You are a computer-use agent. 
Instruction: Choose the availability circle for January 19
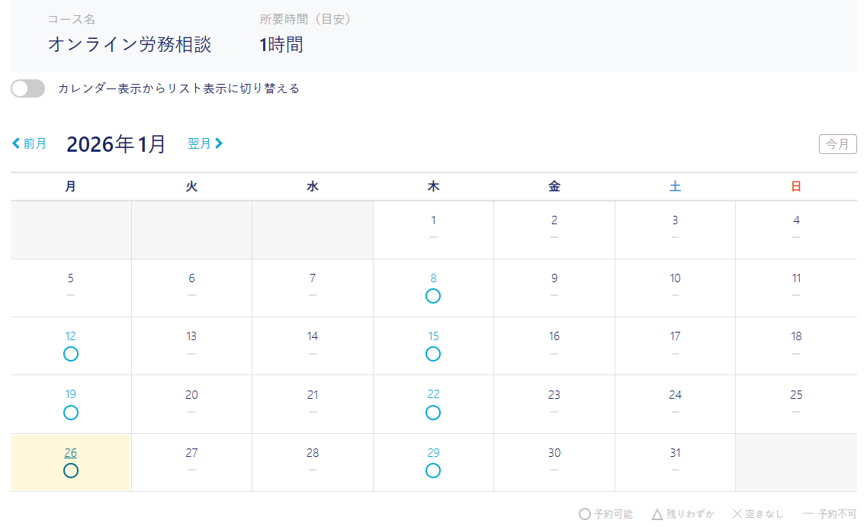(x=71, y=413)
